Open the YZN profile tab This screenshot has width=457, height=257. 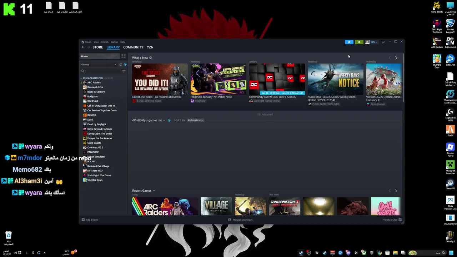tap(150, 47)
